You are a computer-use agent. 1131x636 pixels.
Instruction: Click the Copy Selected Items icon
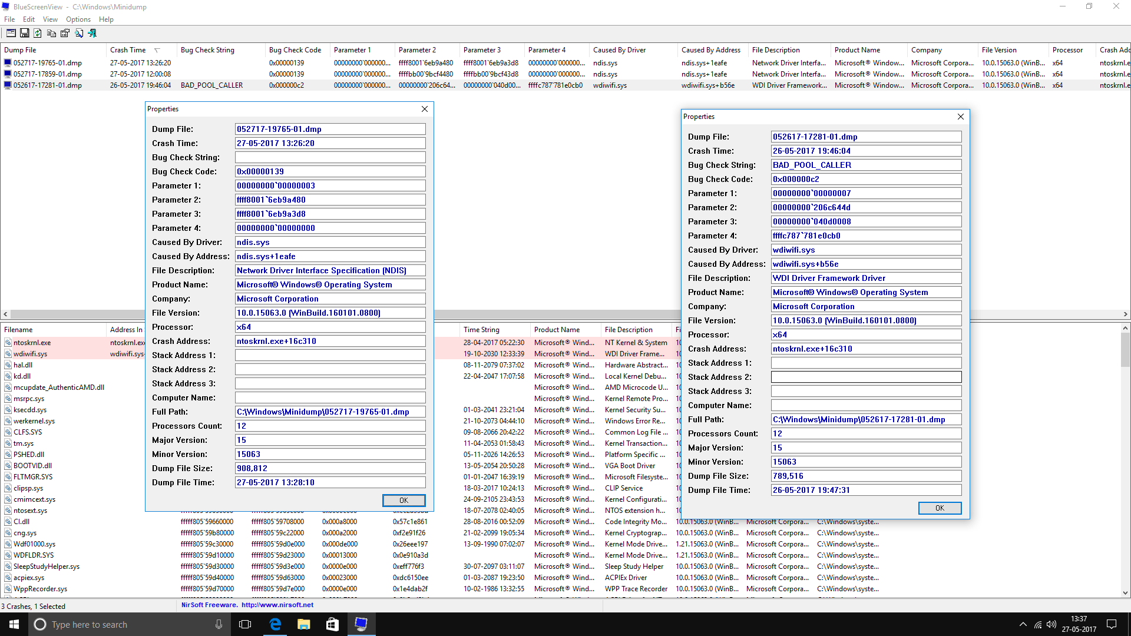(51, 33)
